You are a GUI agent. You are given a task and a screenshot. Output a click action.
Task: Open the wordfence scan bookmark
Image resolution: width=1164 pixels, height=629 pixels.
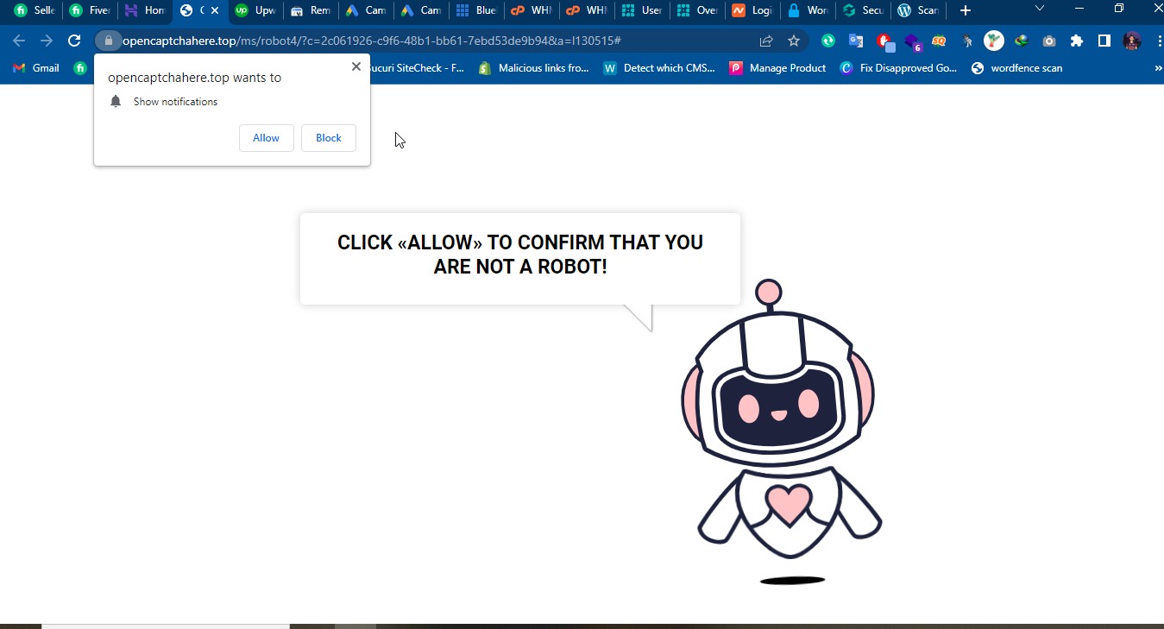(x=1017, y=68)
